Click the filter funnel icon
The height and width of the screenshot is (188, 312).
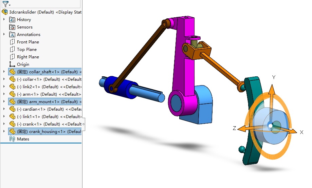click(x=6, y=4)
